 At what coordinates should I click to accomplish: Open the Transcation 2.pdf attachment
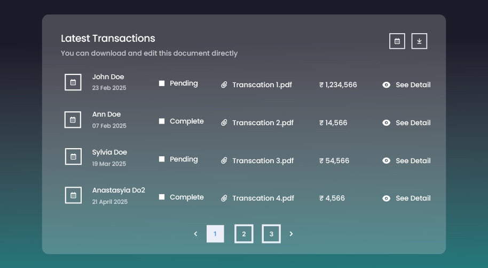[263, 123]
